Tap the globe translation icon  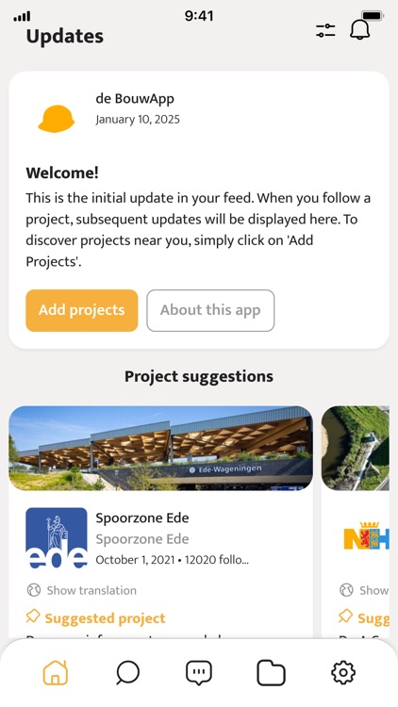33,590
